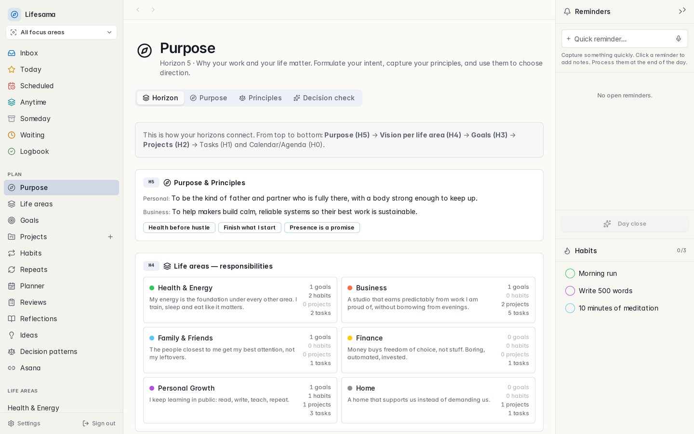Image resolution: width=694 pixels, height=434 pixels.
Task: Open the Business life area card
Action: (x=438, y=300)
